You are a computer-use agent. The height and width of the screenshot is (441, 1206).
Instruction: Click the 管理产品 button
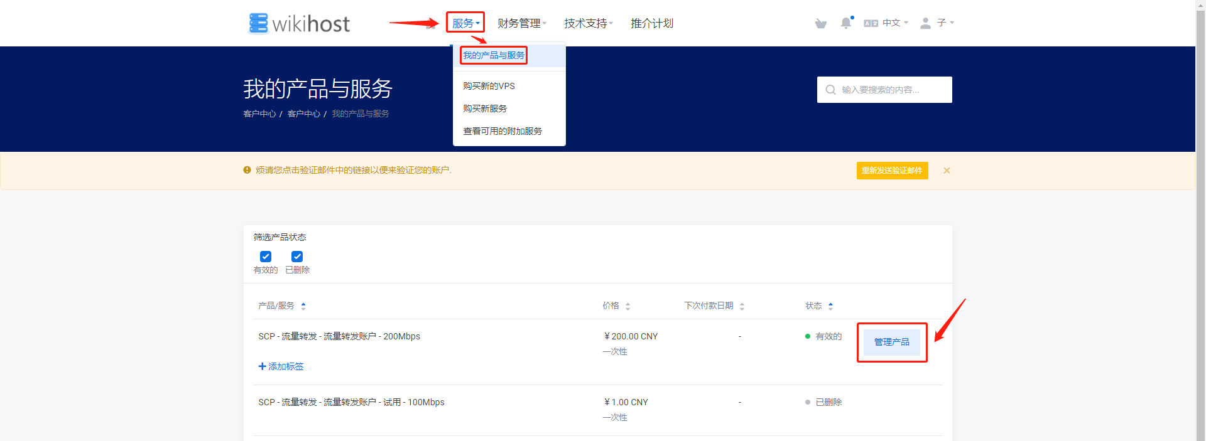892,343
